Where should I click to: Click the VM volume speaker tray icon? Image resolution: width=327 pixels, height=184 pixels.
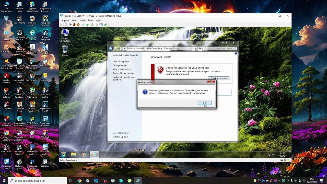[274, 155]
